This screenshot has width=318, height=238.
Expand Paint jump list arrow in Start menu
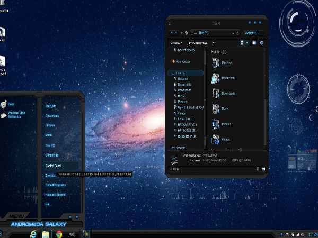pyautogui.click(x=33, y=104)
